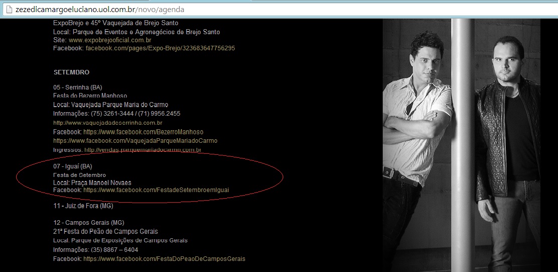This screenshot has height=272, width=558.
Task: Open the www.expobrejooficial.com.br site link
Action: pyautogui.click(x=110, y=40)
